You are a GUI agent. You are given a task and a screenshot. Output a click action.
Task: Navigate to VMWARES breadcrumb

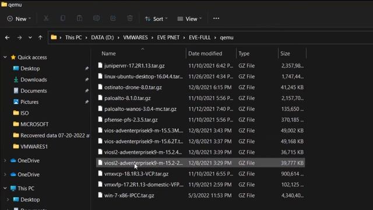[135, 37]
